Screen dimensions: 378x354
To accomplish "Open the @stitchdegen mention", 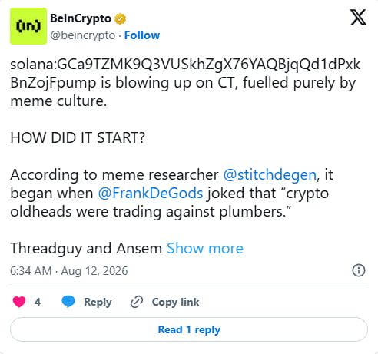I will 270,175.
